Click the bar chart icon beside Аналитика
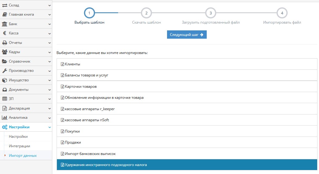The width and height of the screenshot is (319, 174). (5, 118)
